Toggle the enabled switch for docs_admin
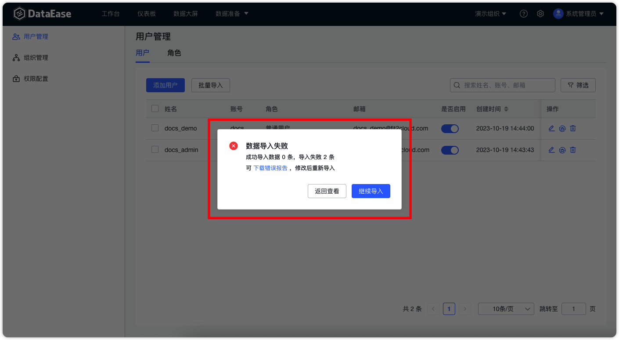619x340 pixels. tap(450, 150)
